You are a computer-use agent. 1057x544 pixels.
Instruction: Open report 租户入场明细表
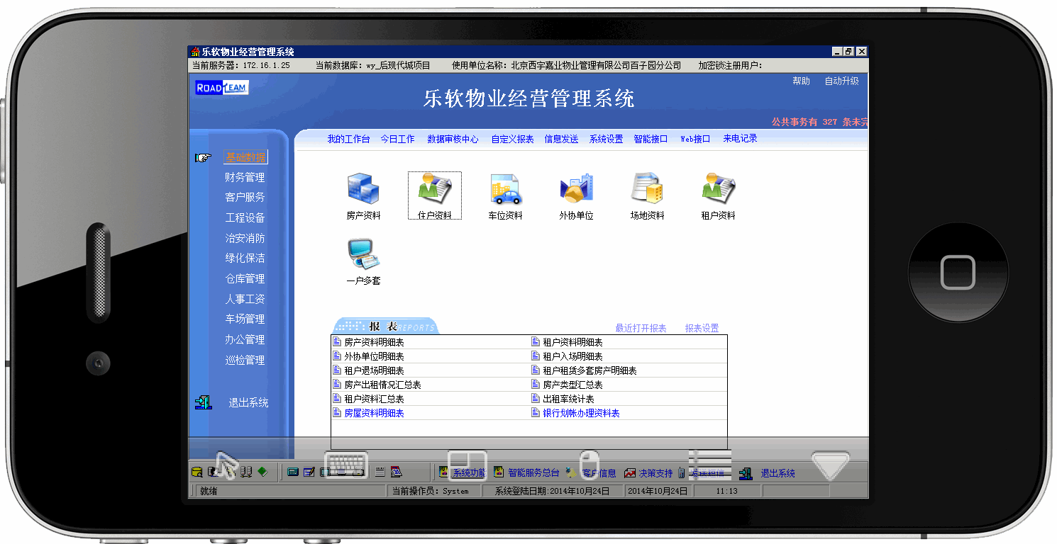(572, 356)
